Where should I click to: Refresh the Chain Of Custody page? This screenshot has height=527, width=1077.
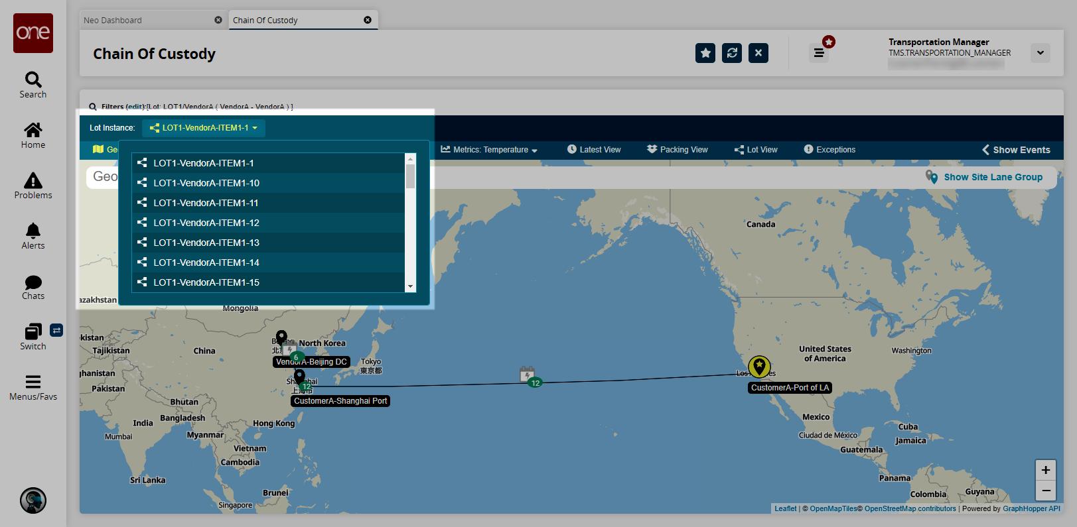(732, 53)
